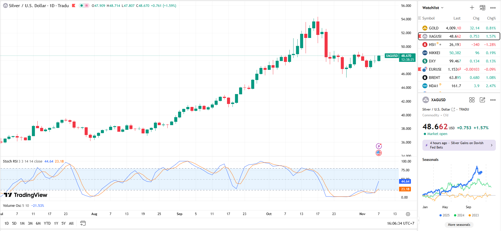Click the More seasonals button

pyautogui.click(x=459, y=225)
